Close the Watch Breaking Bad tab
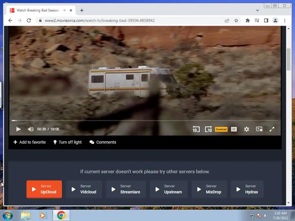 click(x=71, y=10)
